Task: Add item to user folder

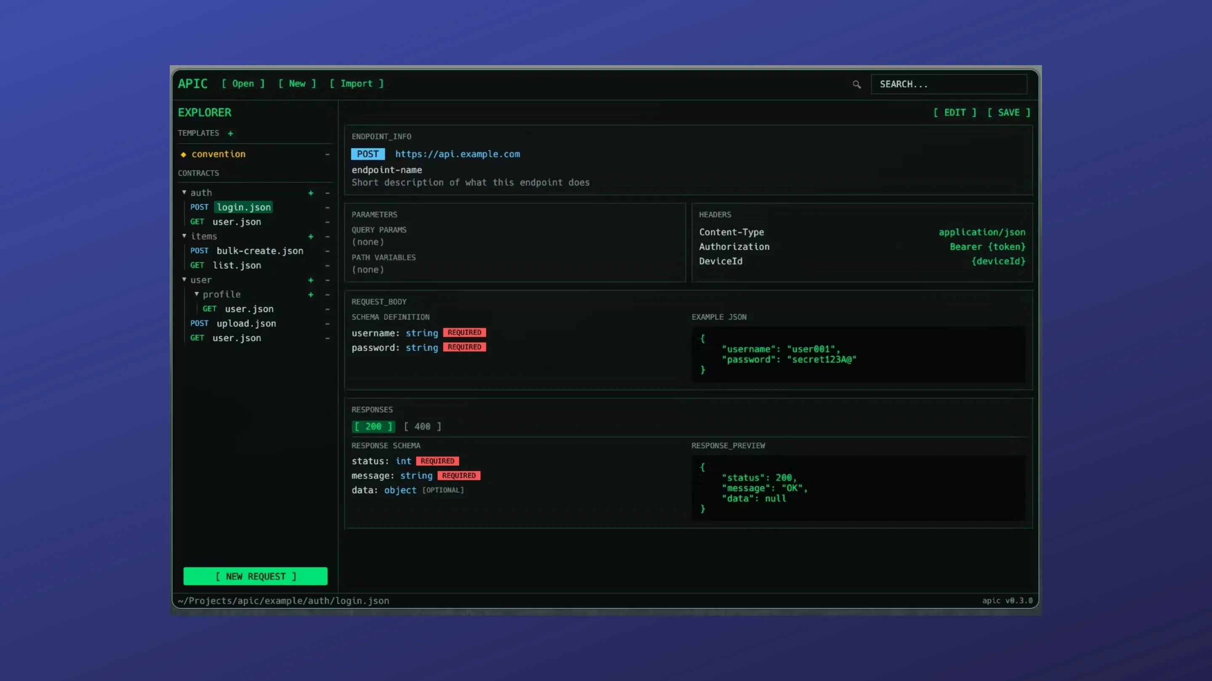Action: coord(311,280)
